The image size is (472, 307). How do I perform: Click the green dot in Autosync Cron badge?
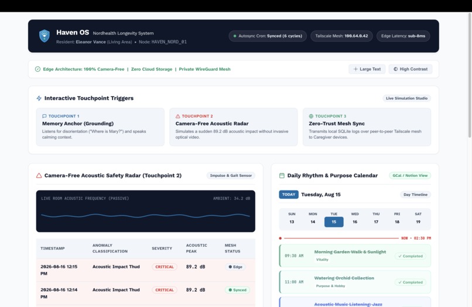click(x=235, y=36)
